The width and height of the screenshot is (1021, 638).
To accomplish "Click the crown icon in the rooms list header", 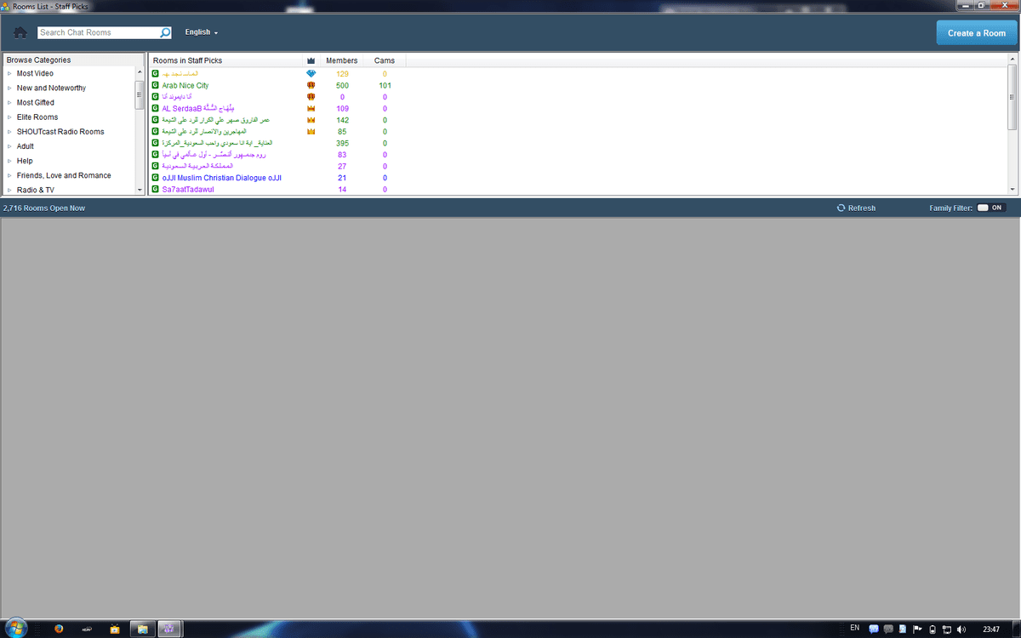I will pos(311,60).
